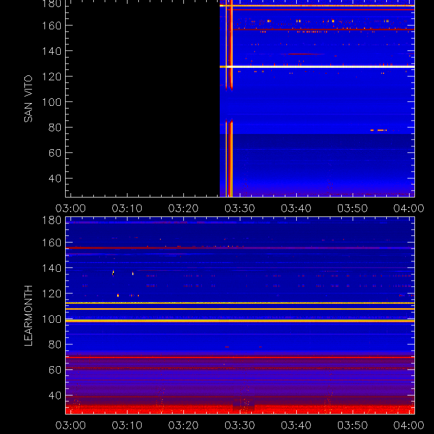Pick Learmonth plot's 180 frequency label

52,220
